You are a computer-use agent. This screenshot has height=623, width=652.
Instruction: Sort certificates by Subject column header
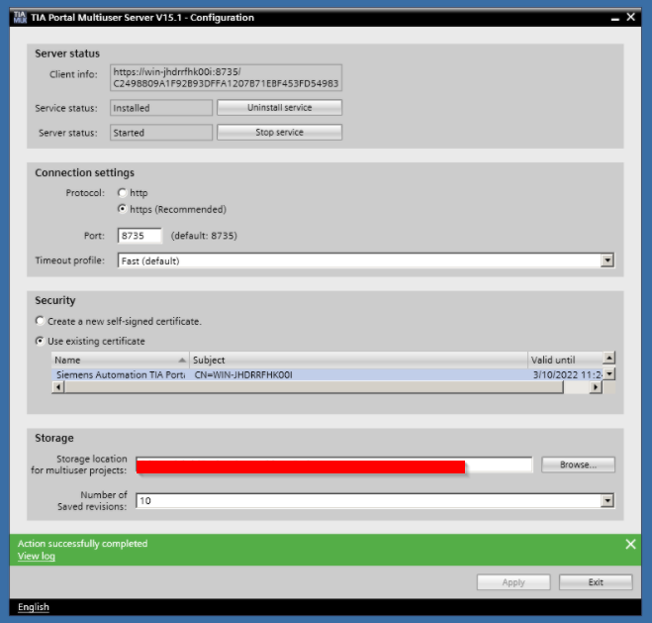click(358, 360)
